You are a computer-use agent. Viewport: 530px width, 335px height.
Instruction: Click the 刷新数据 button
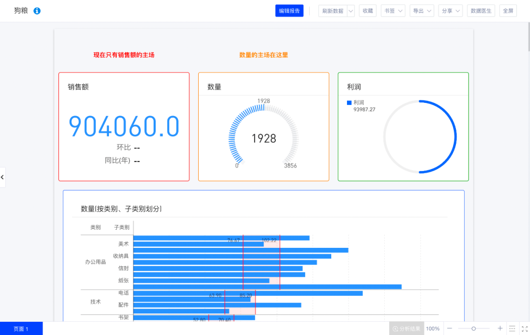pyautogui.click(x=333, y=11)
